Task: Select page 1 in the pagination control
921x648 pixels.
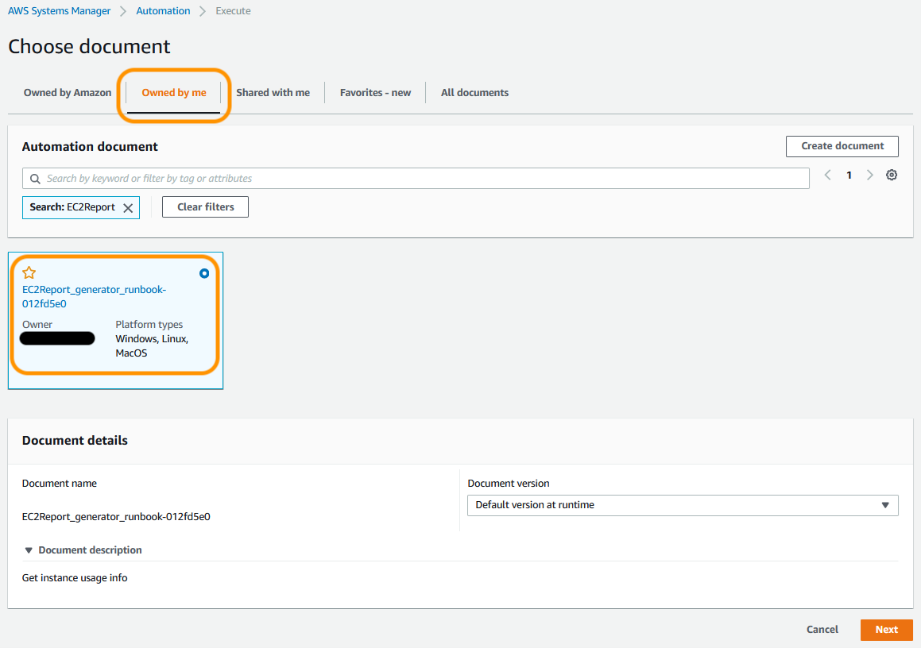Action: [849, 174]
